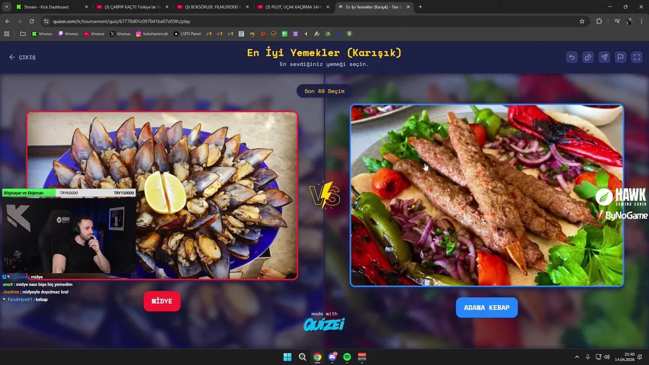
Task: Open the bookmarks folder icon
Action: 23,34
